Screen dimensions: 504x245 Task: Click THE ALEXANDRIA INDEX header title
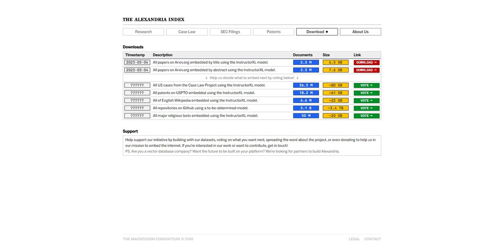(153, 19)
